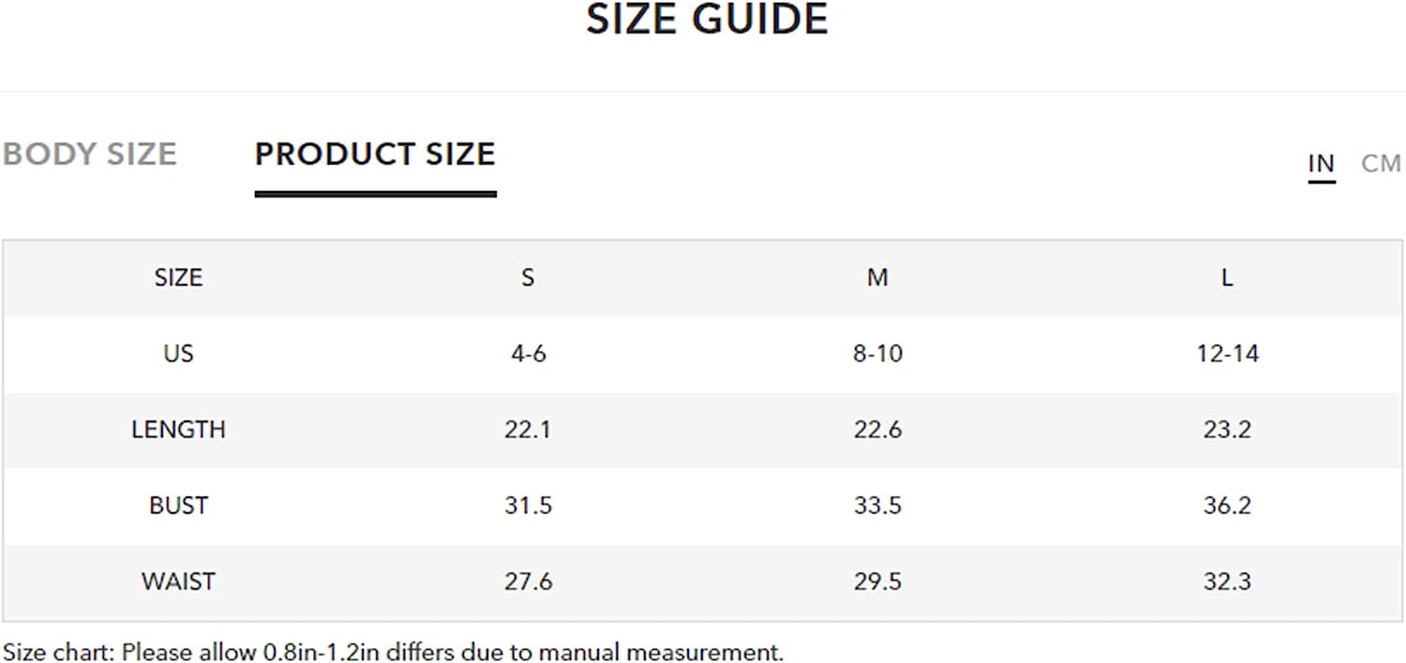1406x663 pixels.
Task: Click the US 4-6 cell
Action: [528, 354]
